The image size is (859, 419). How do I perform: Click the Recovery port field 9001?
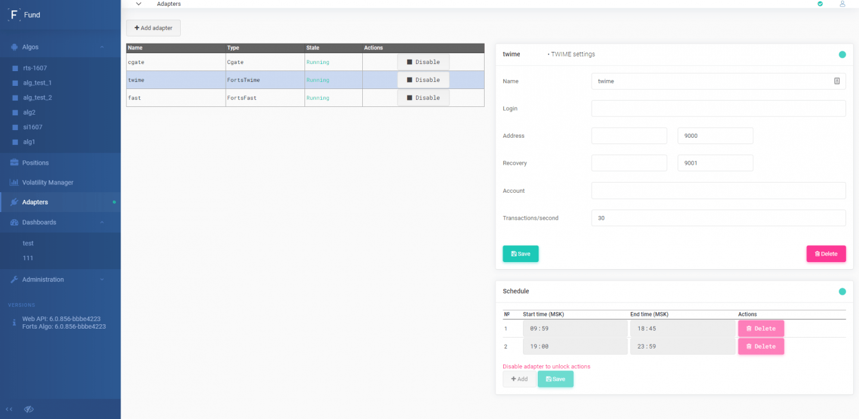click(x=715, y=163)
